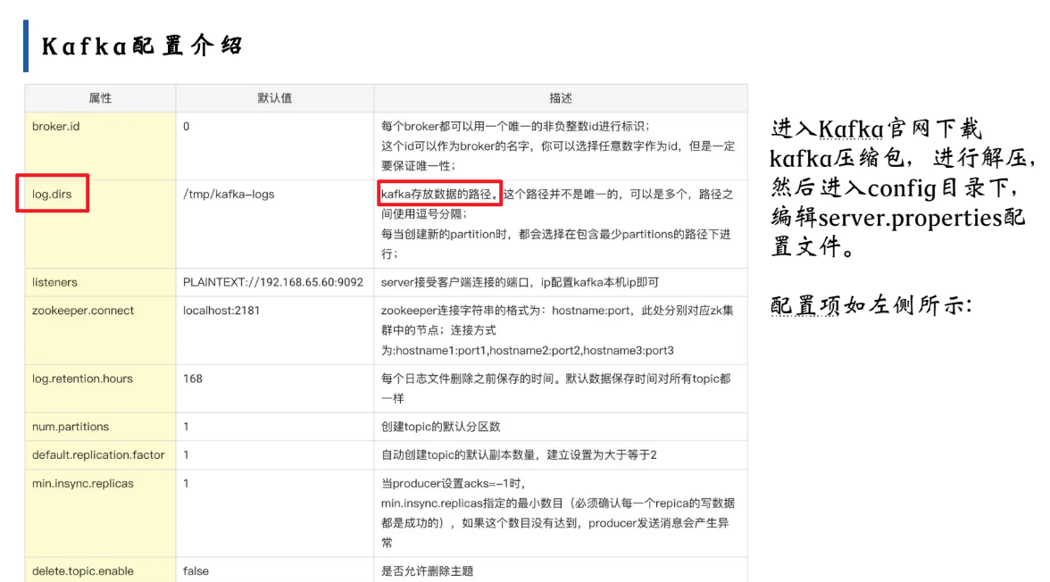Select the "num.partitions" property cell
Viewport: 1050px width, 582px height.
pyautogui.click(x=100, y=427)
